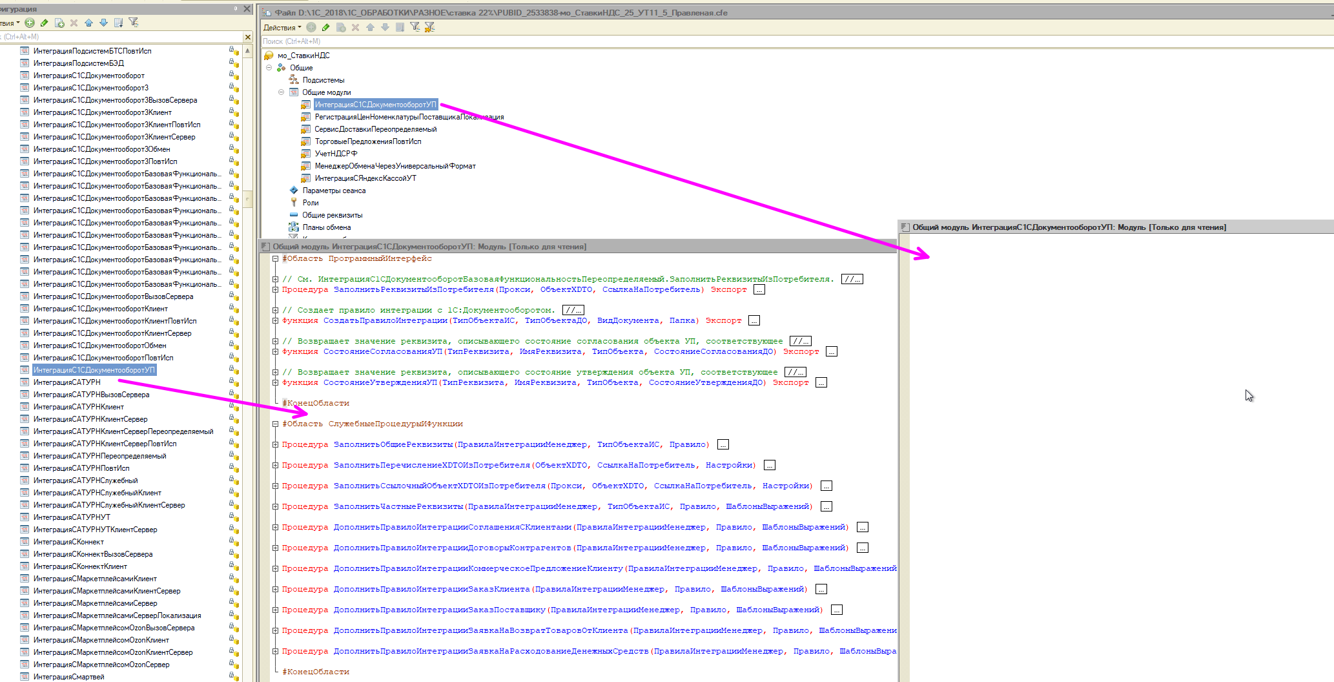Screen dimensions: 1334x682
Task: Select ИнтеграцияС1СДокументооборот3Обмен in the configuration list
Action: point(102,149)
